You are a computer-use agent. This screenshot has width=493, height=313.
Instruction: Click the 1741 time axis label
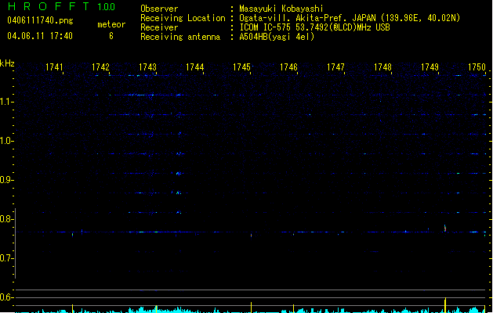click(x=54, y=67)
